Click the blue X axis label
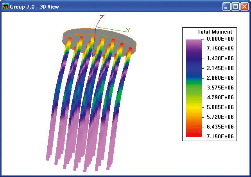 [94, 55]
